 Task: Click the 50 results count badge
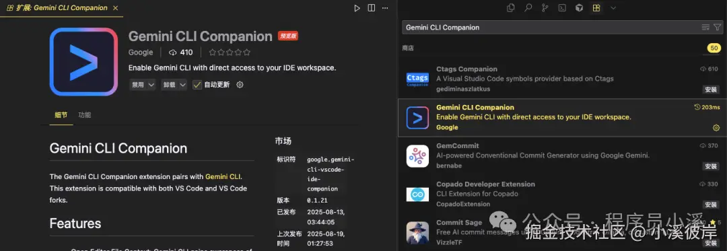[x=714, y=48]
